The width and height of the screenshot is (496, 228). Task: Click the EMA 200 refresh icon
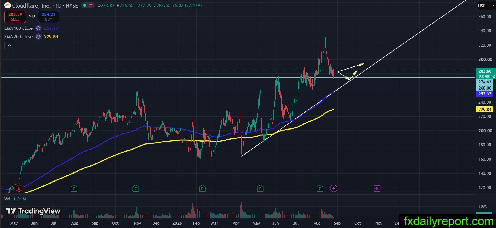point(38,37)
